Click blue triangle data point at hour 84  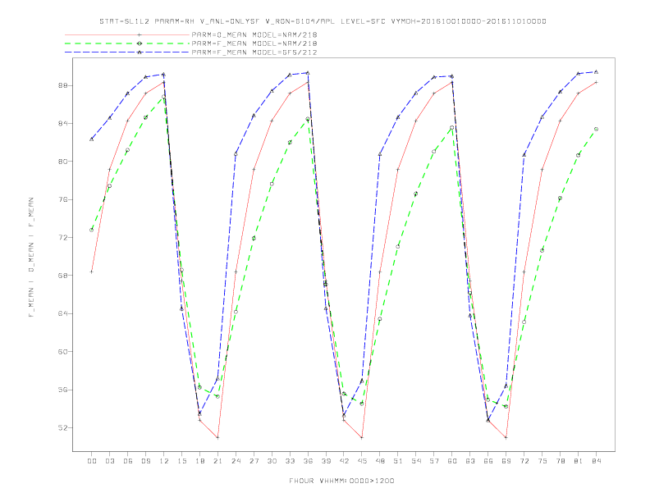click(596, 72)
